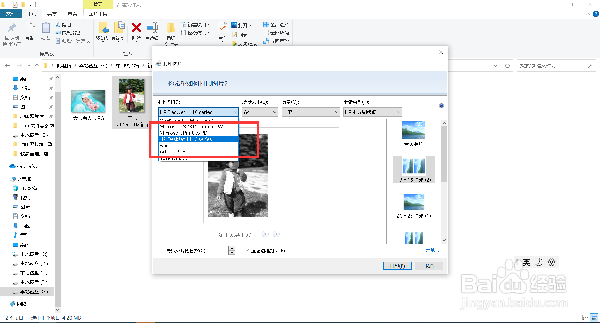Click the Print (打印) button
The image size is (600, 323).
[x=397, y=266]
